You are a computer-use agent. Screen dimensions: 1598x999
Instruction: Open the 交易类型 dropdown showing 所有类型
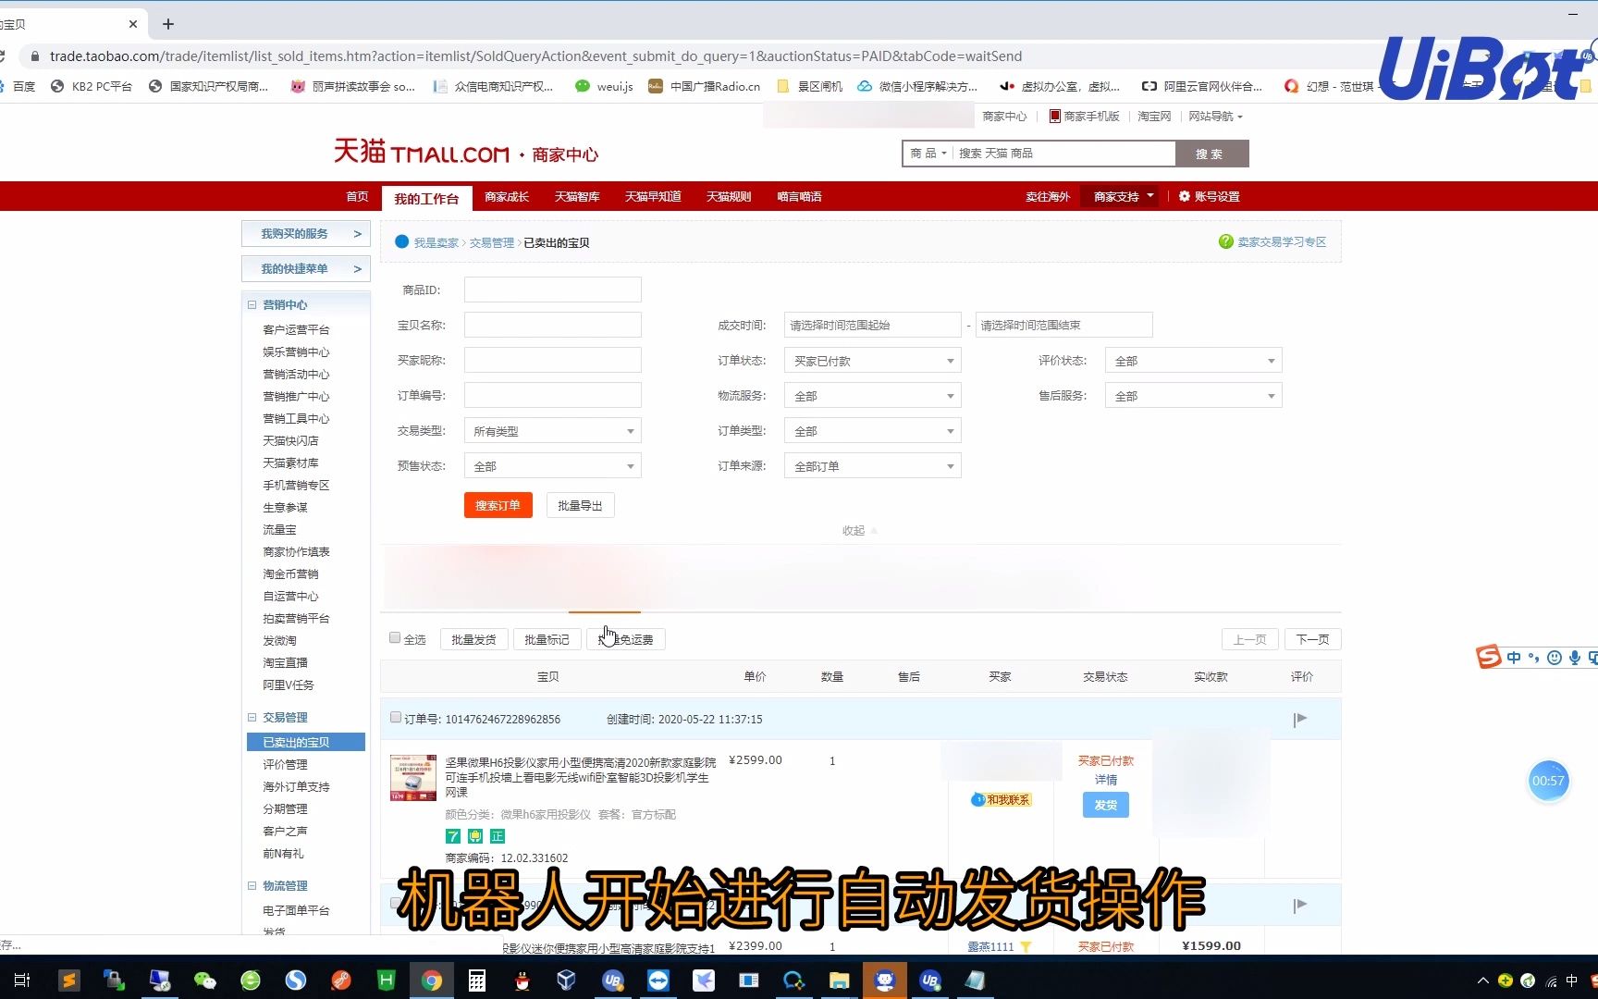point(551,430)
